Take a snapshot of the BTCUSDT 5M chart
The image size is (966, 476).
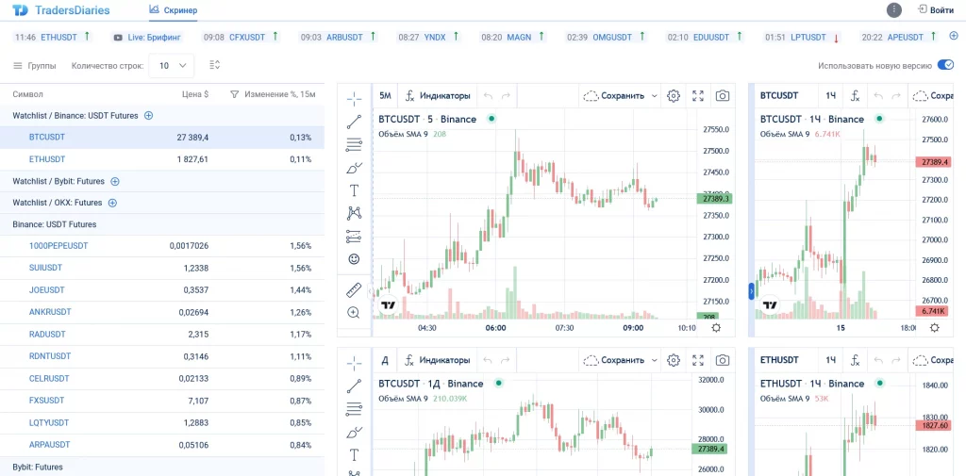pos(722,95)
